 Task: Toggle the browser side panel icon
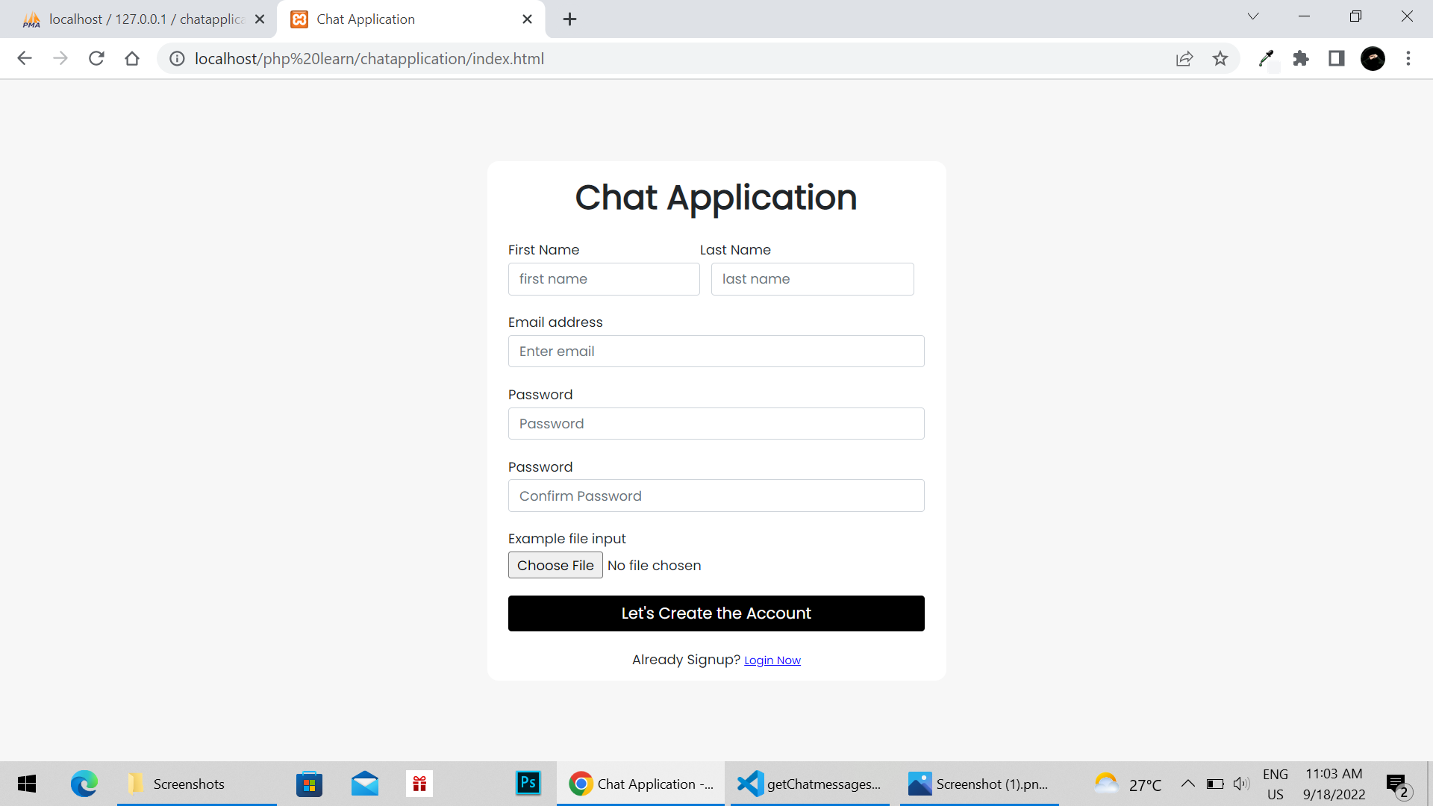(x=1337, y=58)
